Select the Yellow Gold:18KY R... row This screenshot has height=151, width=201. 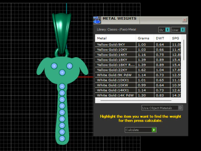tap(138, 65)
